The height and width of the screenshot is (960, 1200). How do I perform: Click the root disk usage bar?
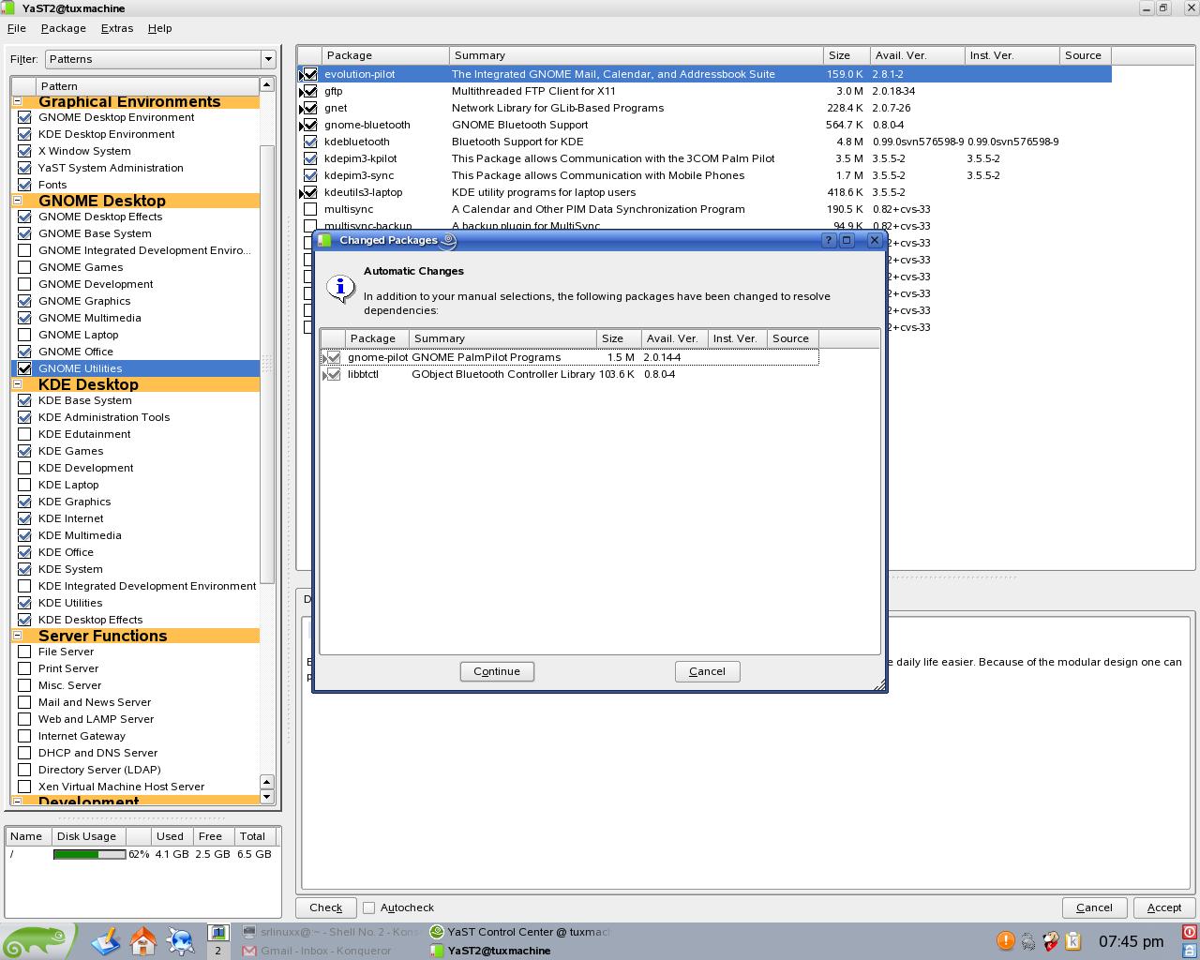point(89,854)
